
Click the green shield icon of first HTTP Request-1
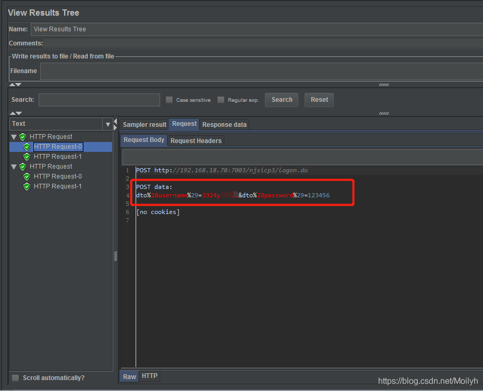[x=27, y=157]
